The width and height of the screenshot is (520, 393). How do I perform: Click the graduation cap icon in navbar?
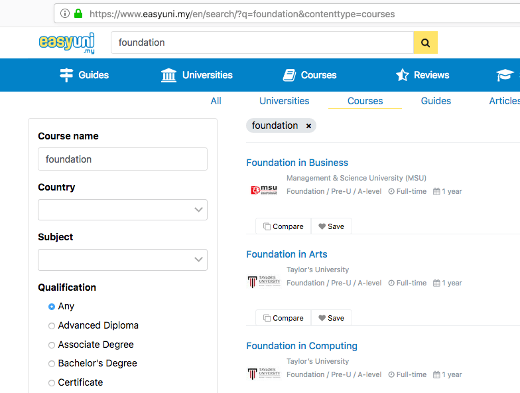coord(504,75)
